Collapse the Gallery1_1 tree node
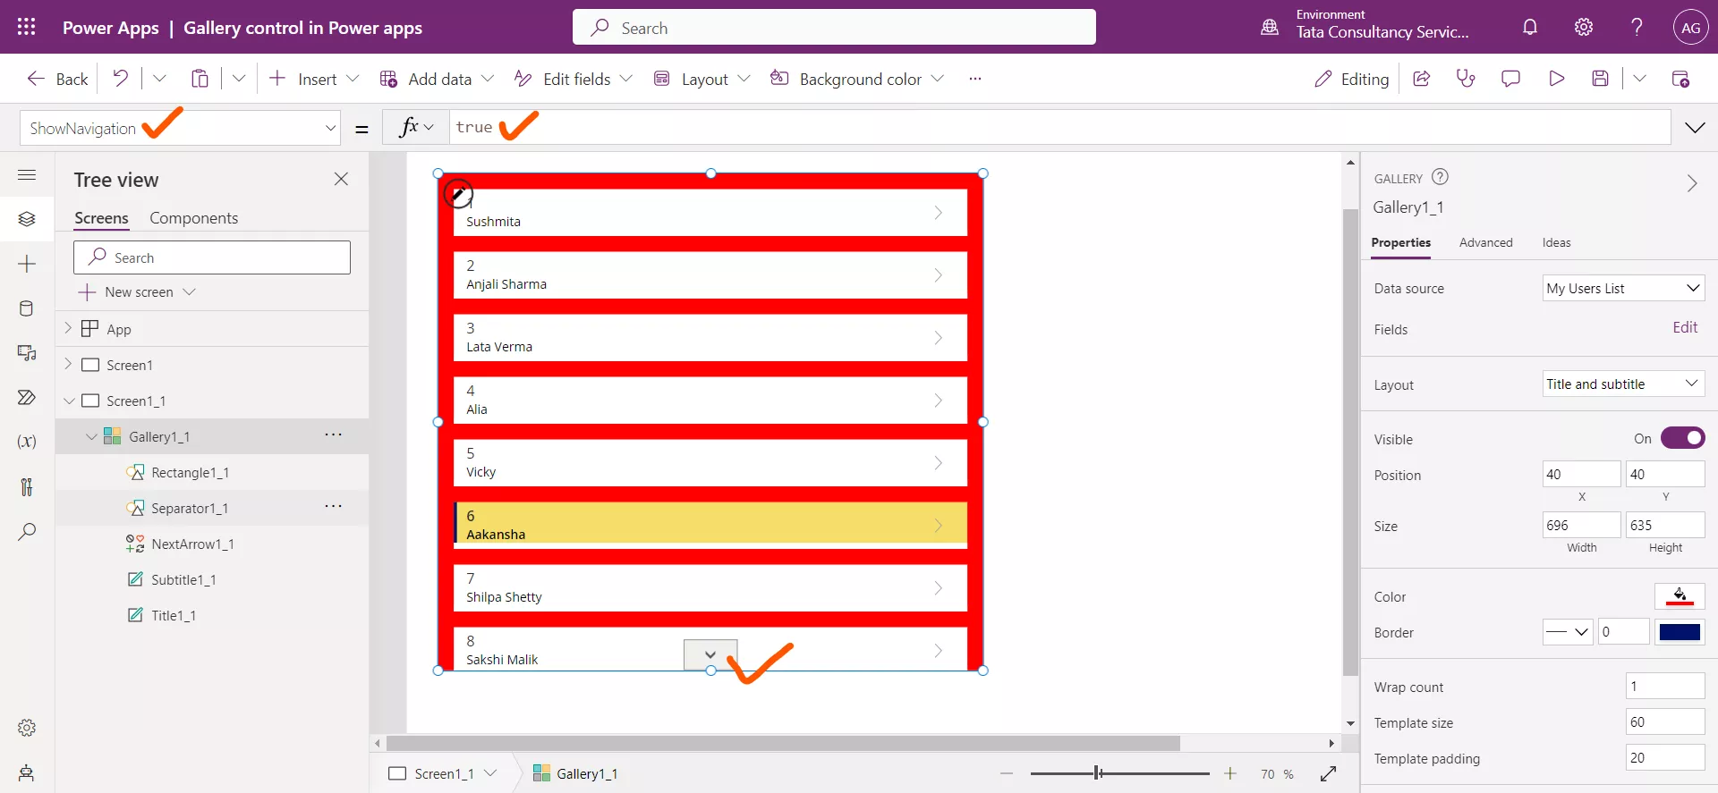The width and height of the screenshot is (1718, 793). [91, 436]
